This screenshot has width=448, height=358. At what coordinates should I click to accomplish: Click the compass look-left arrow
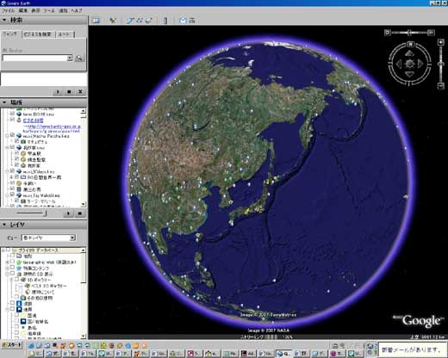[399, 64]
